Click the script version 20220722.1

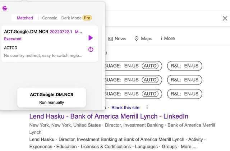click(61, 32)
